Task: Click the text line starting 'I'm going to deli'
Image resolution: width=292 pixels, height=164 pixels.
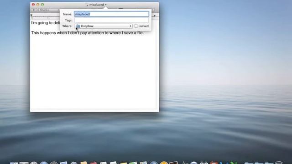Action: 46,23
